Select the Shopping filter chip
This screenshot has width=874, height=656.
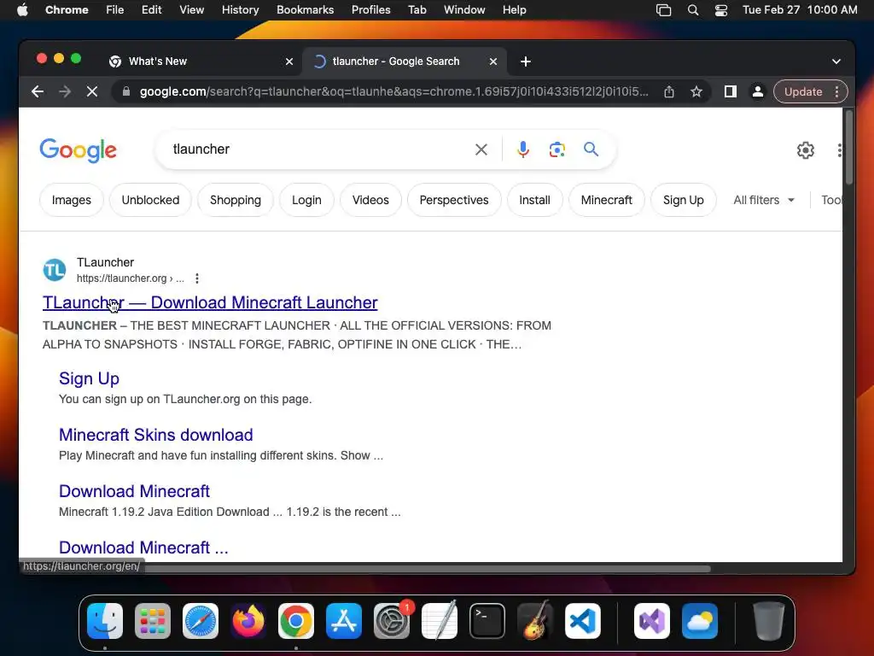(x=236, y=200)
